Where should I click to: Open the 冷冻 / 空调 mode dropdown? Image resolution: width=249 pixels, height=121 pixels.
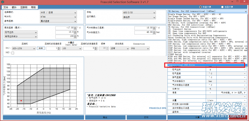pyautogui.click(x=58, y=13)
